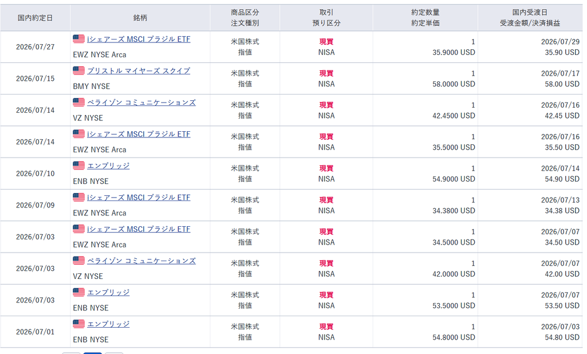The height and width of the screenshot is (354, 587).
Task: Click settlement amount 53.50 USD
Action: tap(562, 306)
